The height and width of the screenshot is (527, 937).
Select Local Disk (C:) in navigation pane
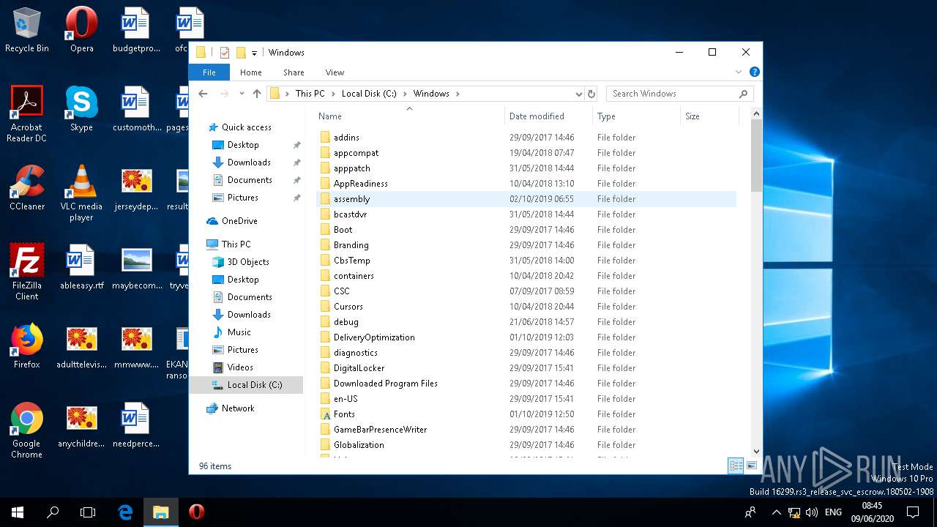246,385
